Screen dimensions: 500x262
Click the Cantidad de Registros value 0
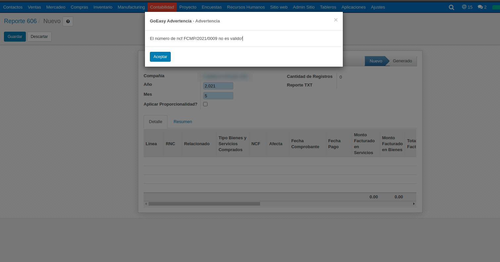pyautogui.click(x=341, y=77)
